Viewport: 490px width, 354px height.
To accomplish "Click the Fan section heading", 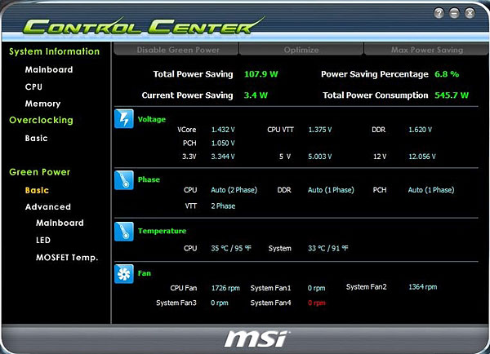I will pyautogui.click(x=145, y=273).
